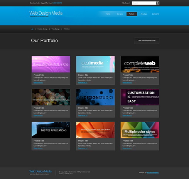Open the orange Welcome to Company thumbnail
This screenshot has height=179, width=189.
(x=95, y=130)
